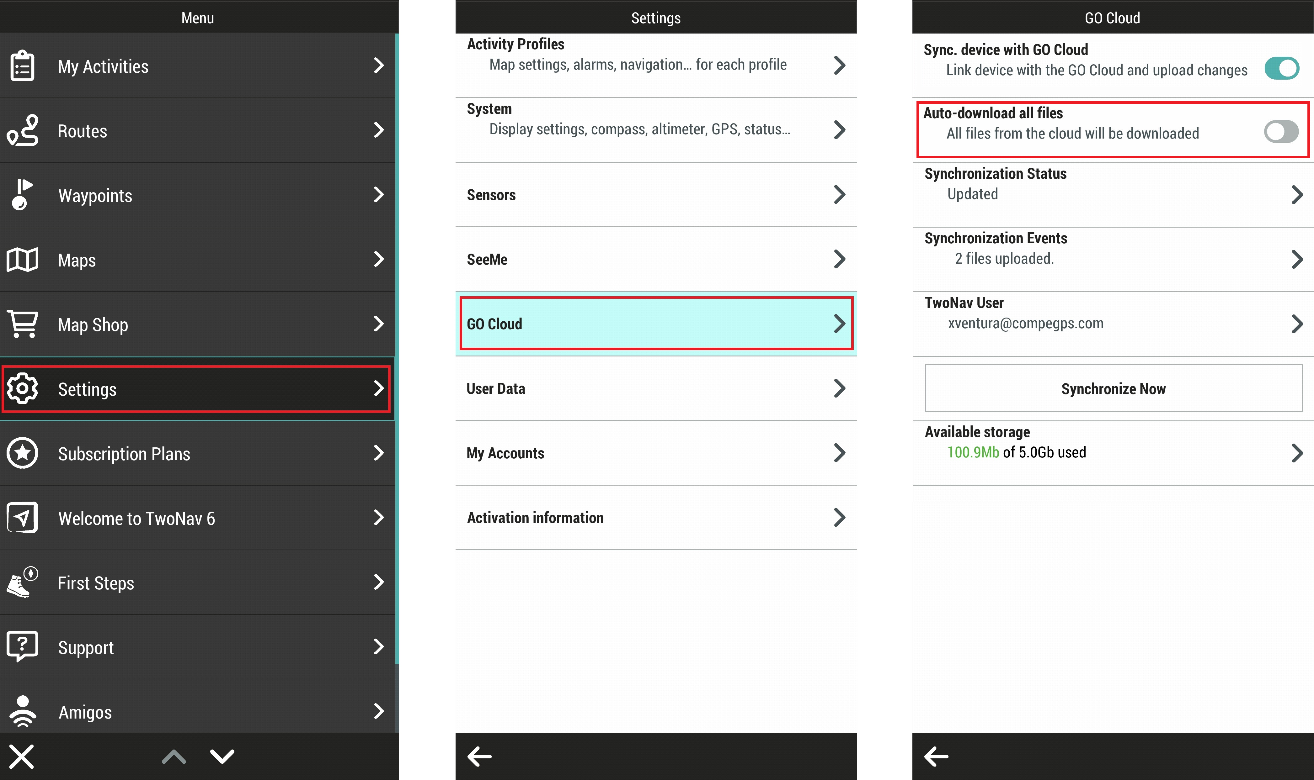Tap the Map Shop cart icon
This screenshot has height=780, width=1314.
(22, 324)
